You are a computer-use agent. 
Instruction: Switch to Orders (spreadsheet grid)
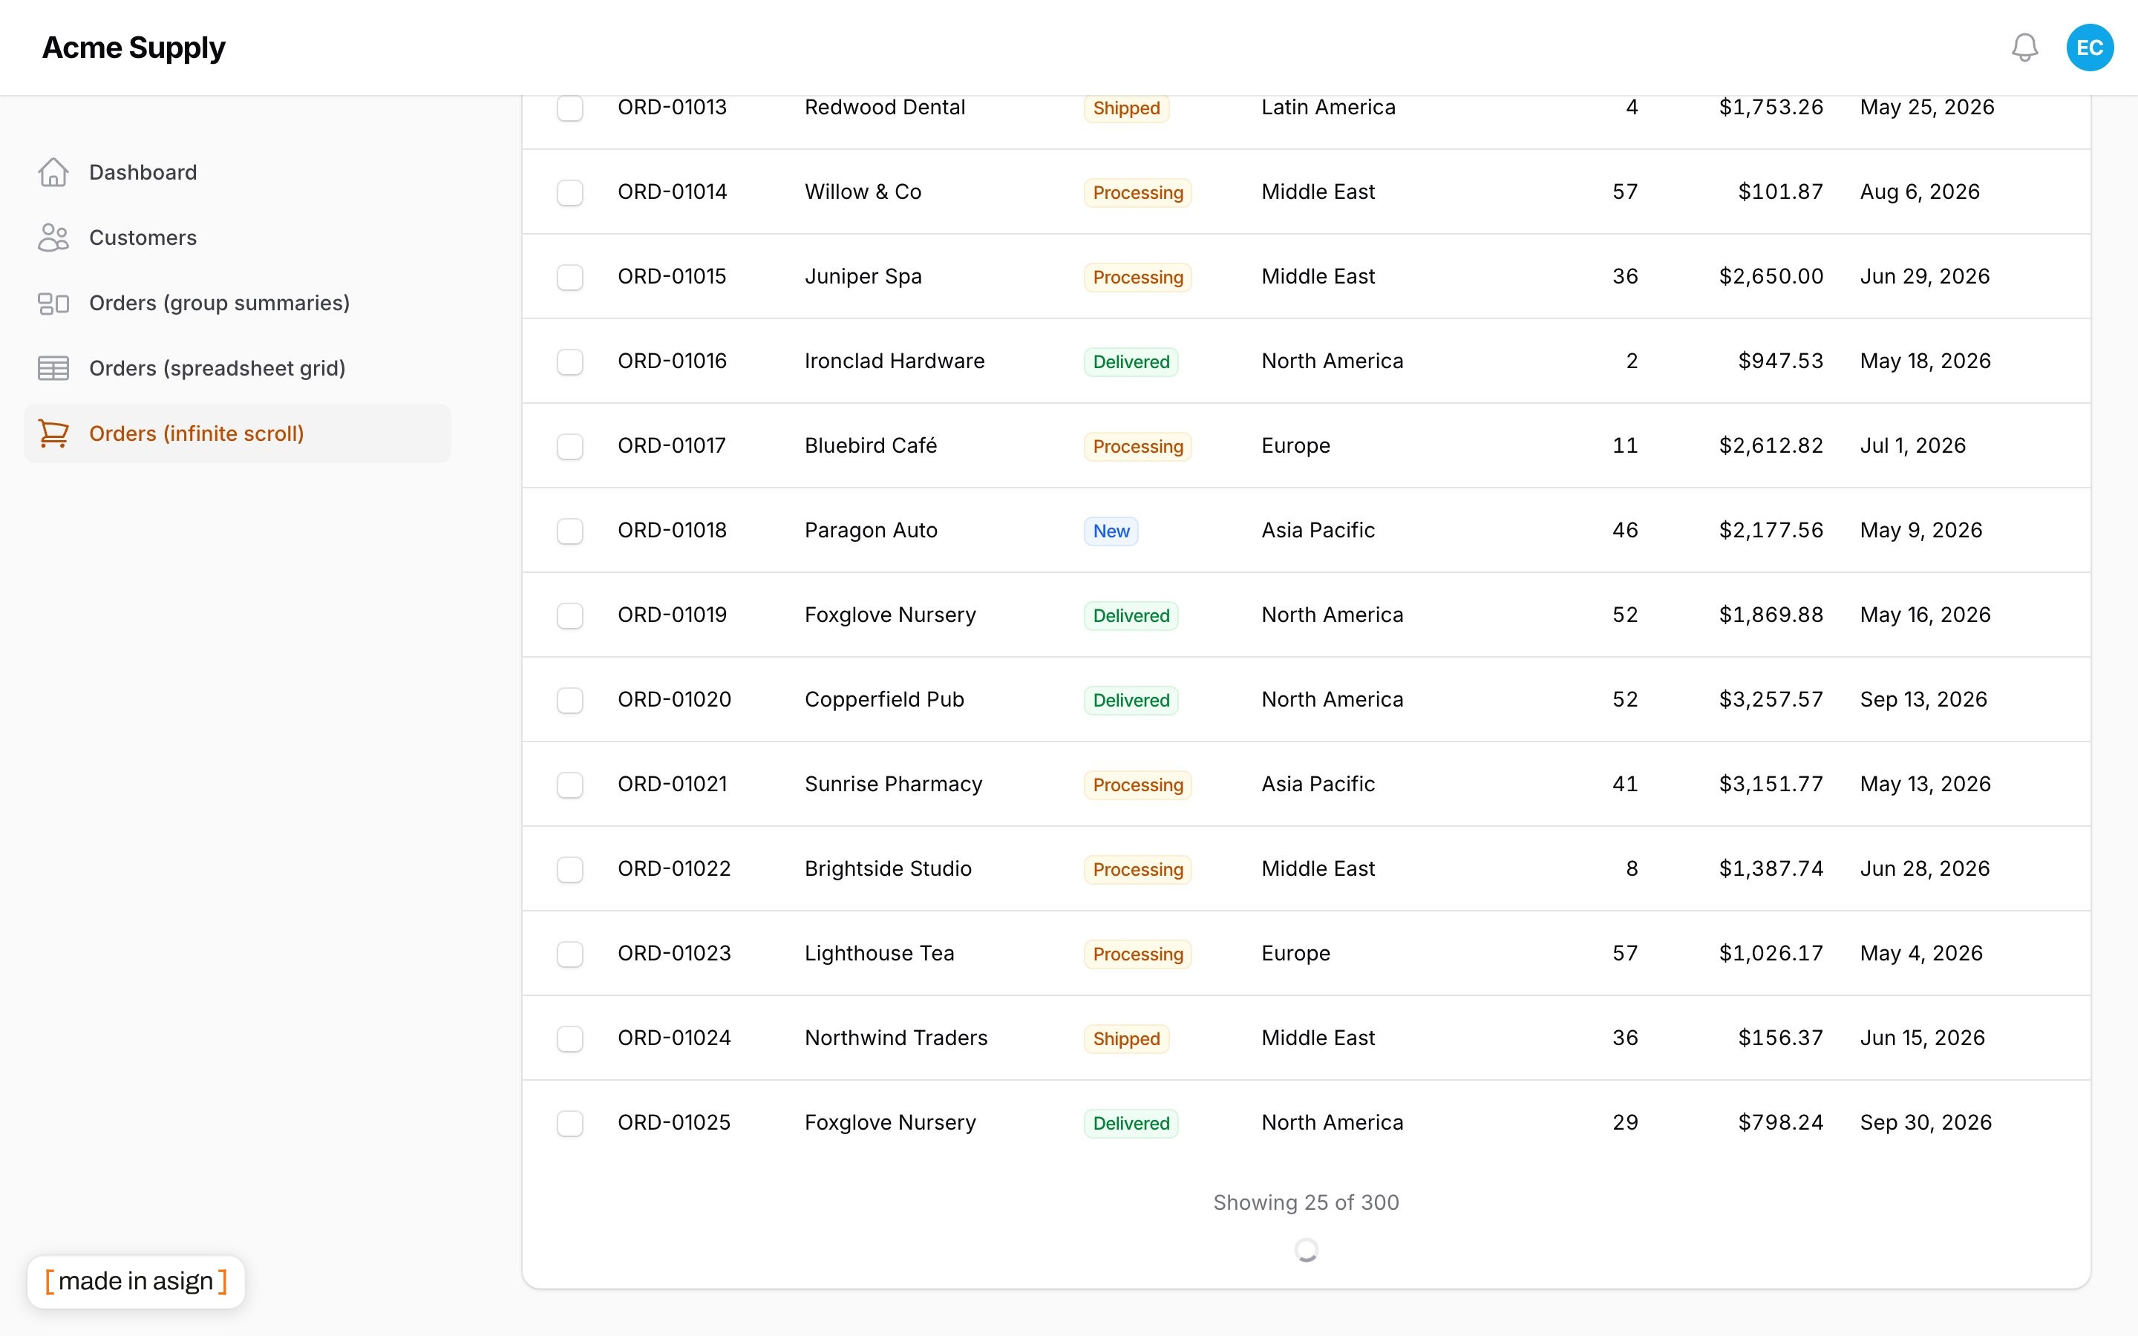coord(237,368)
